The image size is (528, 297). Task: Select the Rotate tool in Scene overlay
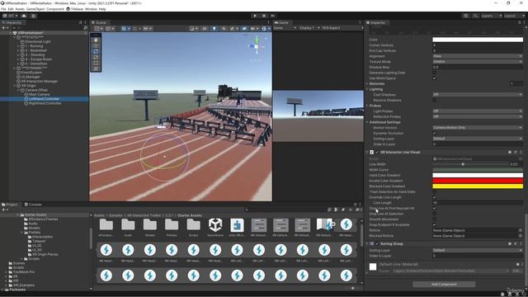pos(96,51)
